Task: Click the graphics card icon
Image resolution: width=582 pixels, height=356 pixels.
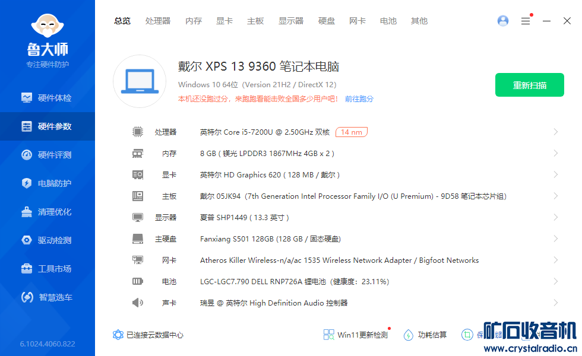Action: [x=138, y=174]
